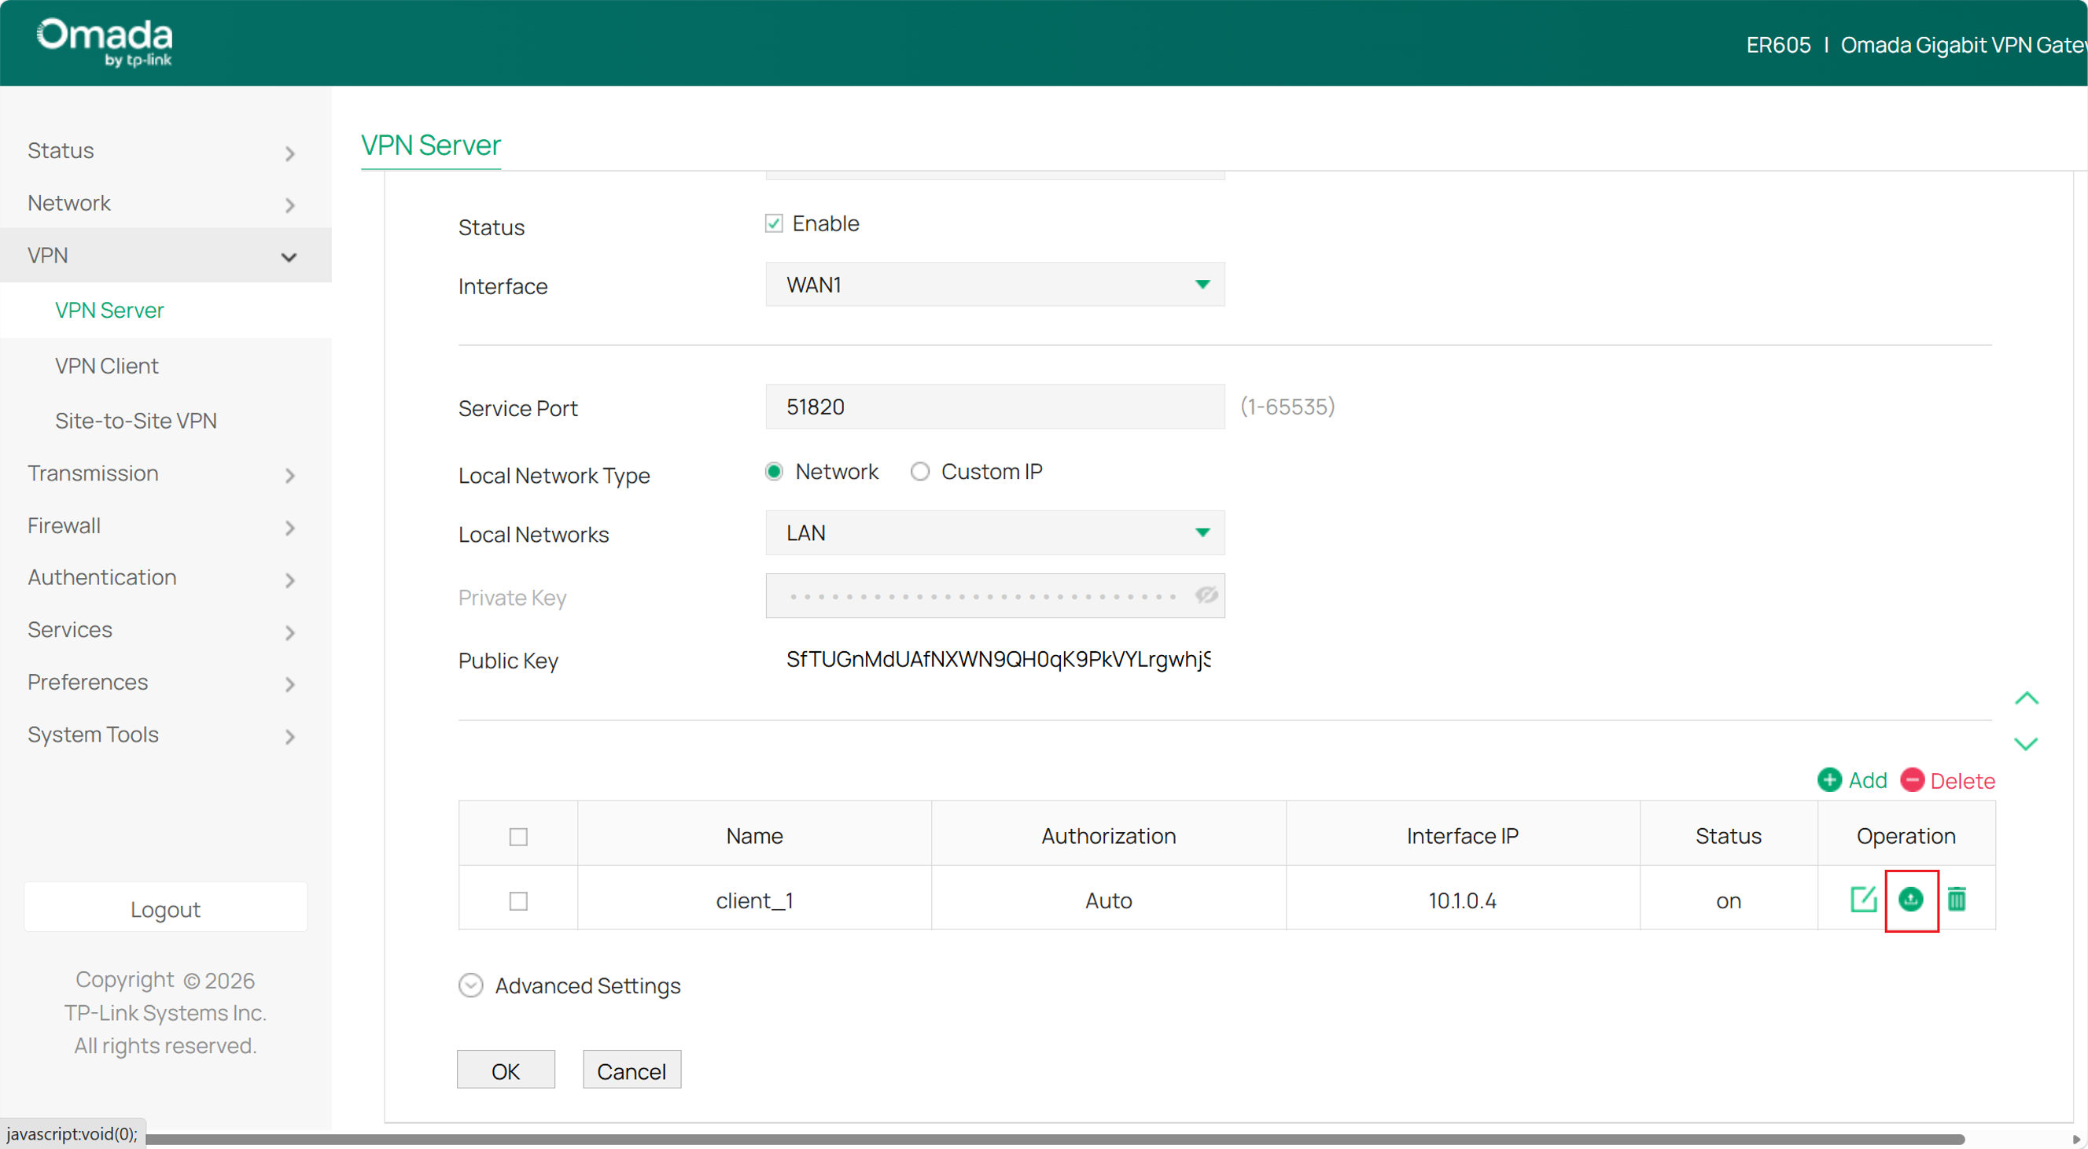Screen dimensions: 2088x1149
Task: Open VPN Server in the sidebar
Action: point(109,311)
